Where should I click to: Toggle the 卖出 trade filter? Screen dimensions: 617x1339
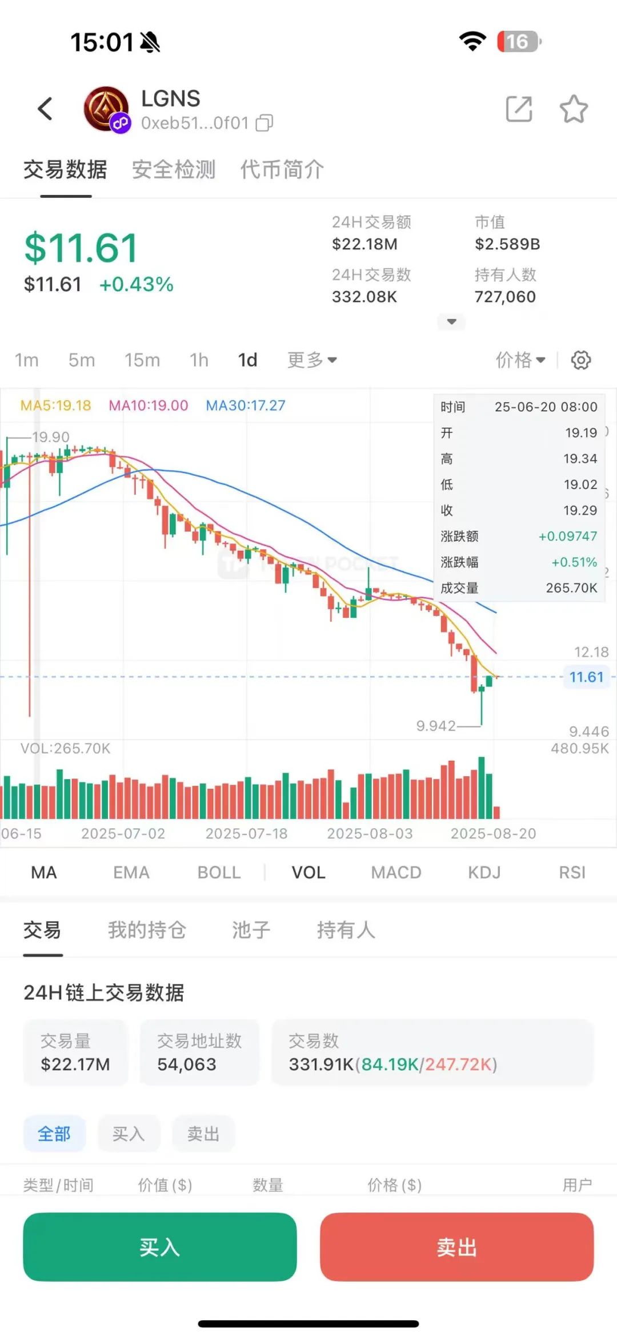point(203,1134)
